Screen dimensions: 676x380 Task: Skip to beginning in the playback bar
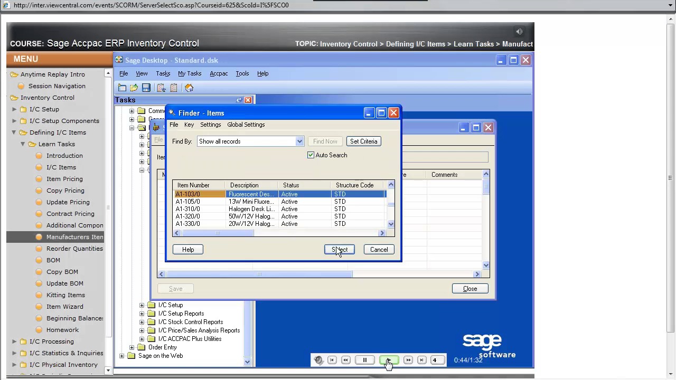pyautogui.click(x=332, y=360)
